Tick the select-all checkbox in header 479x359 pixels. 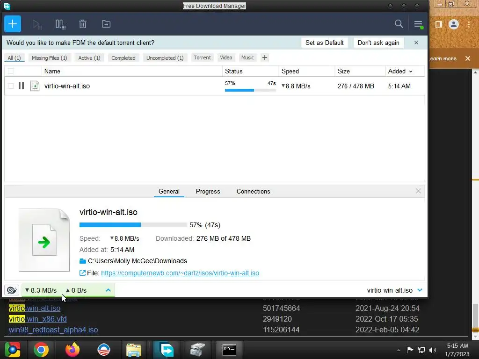click(x=11, y=71)
